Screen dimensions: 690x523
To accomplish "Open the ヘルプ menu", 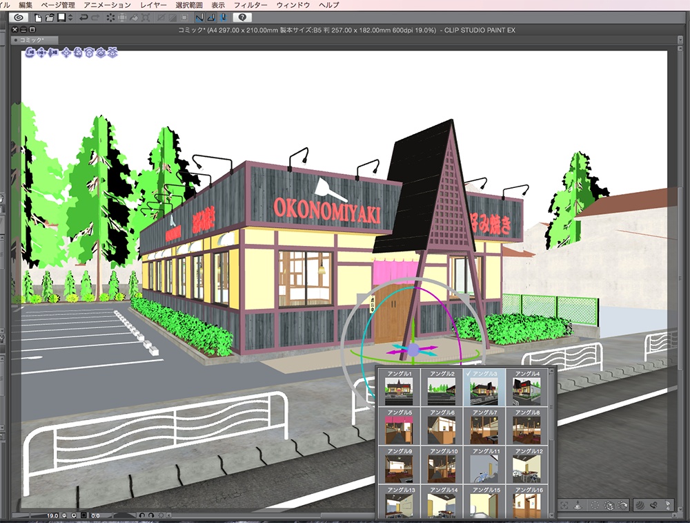I will (x=328, y=5).
